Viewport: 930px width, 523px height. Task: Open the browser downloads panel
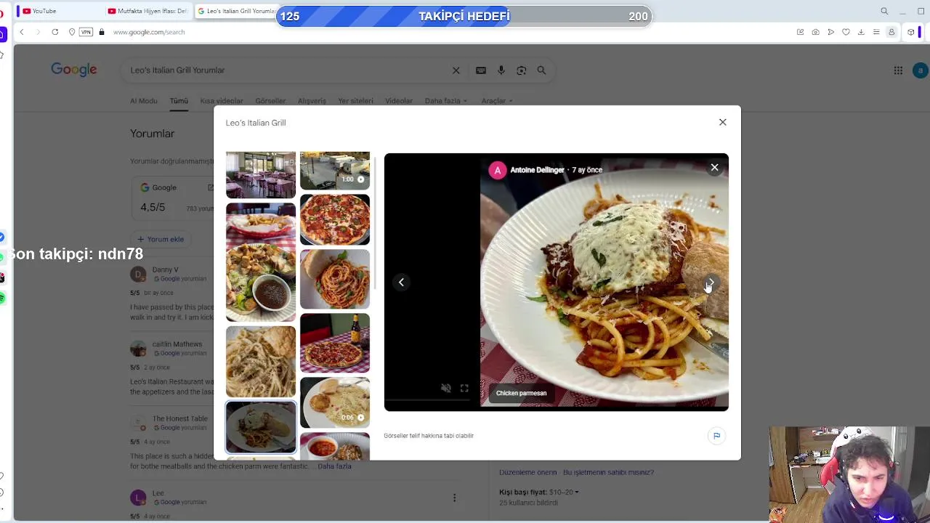click(x=861, y=32)
